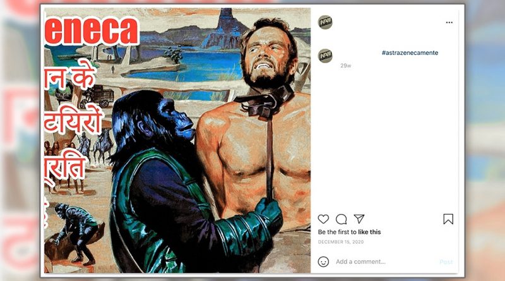This screenshot has width=505, height=281.
Task: Click the 'Be the first to like this' text
Action: click(349, 232)
